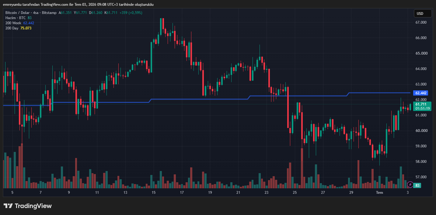Click the green volume tag 83 on axis

(417, 185)
